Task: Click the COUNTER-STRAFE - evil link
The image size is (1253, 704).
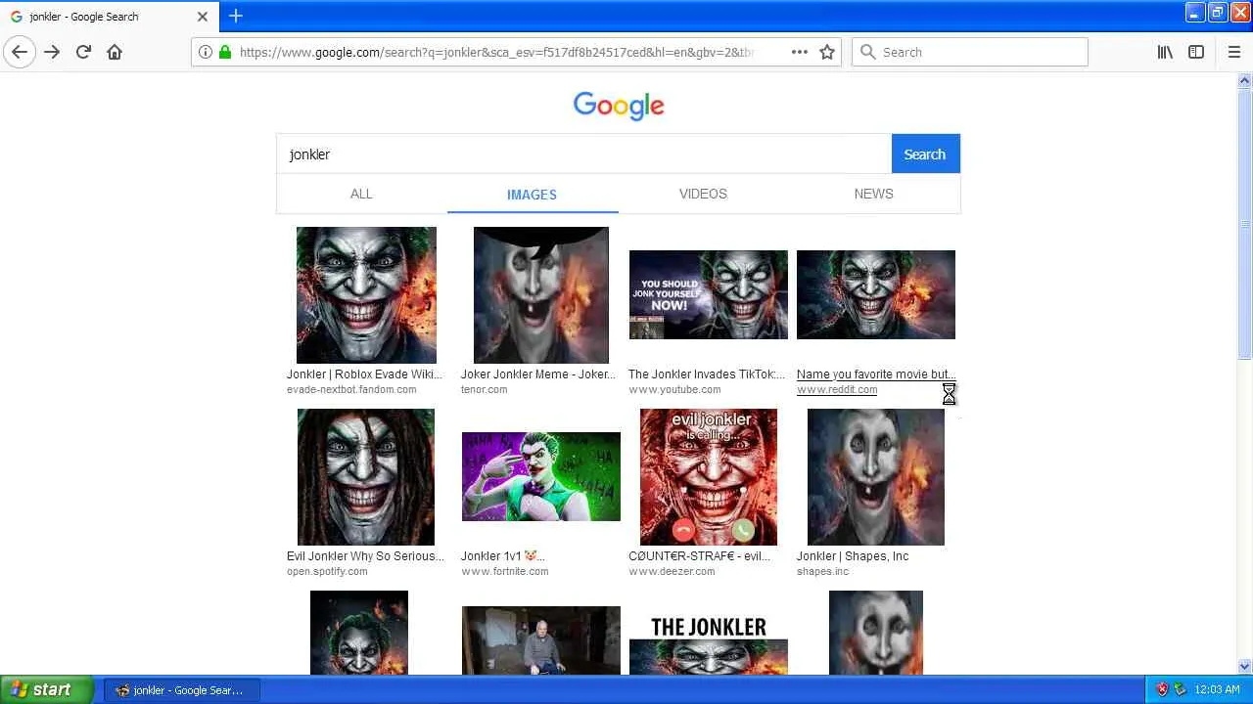Action: (x=699, y=556)
